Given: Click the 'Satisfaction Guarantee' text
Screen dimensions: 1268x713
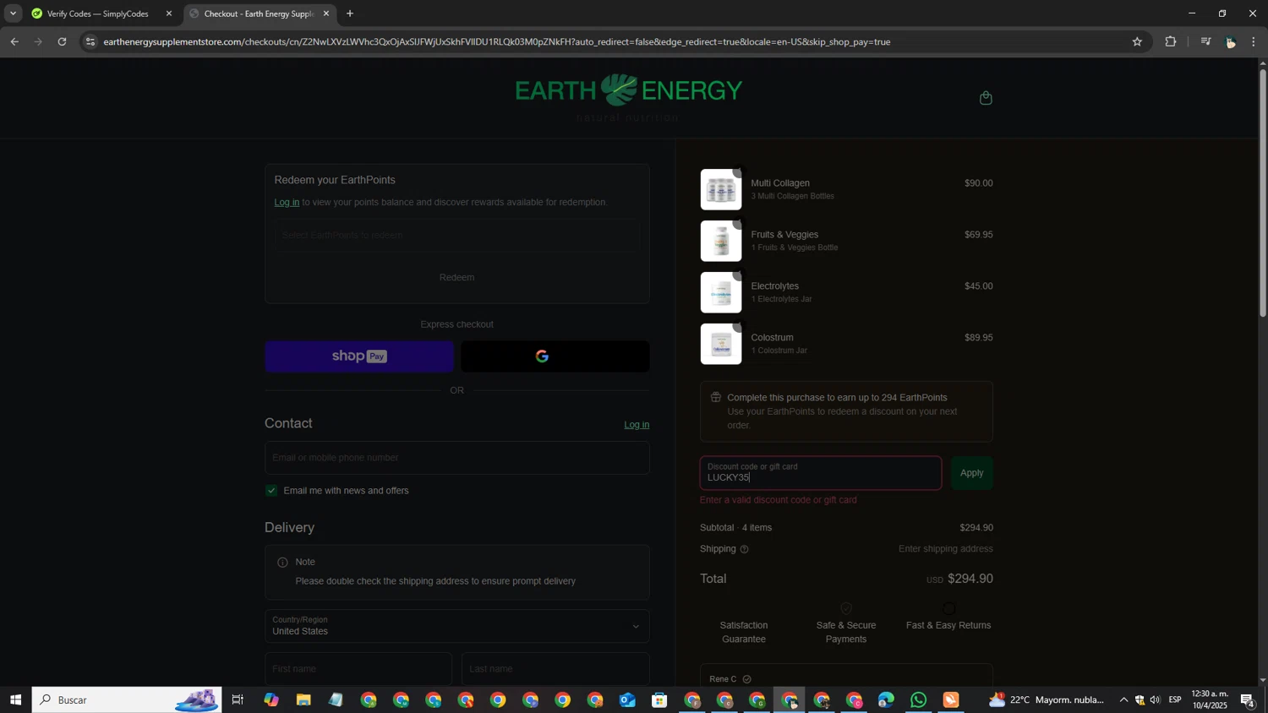Looking at the screenshot, I should pyautogui.click(x=744, y=632).
